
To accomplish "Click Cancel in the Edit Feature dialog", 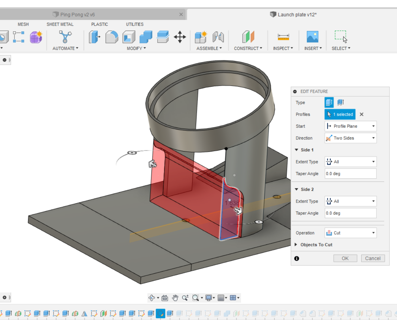I will pos(373,258).
